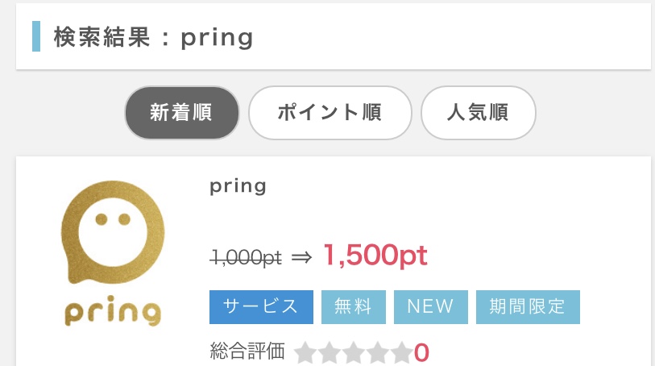Click the struck-through 1,000pt price
The height and width of the screenshot is (366, 655).
point(247,257)
